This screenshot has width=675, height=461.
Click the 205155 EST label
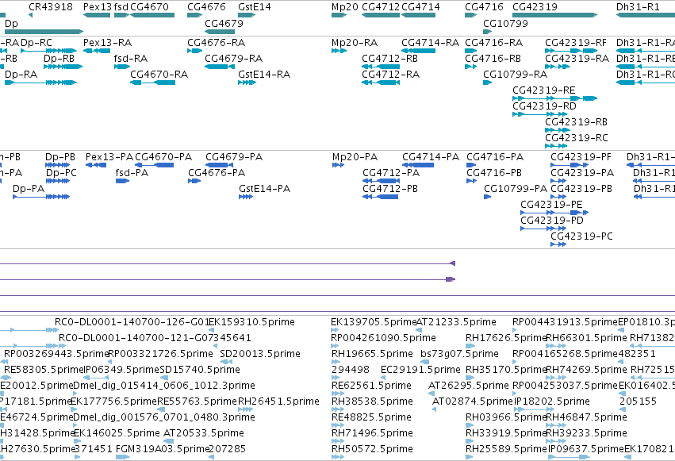[638, 401]
